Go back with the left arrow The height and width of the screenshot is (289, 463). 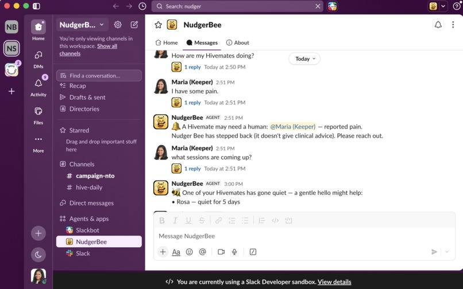(x=116, y=6)
